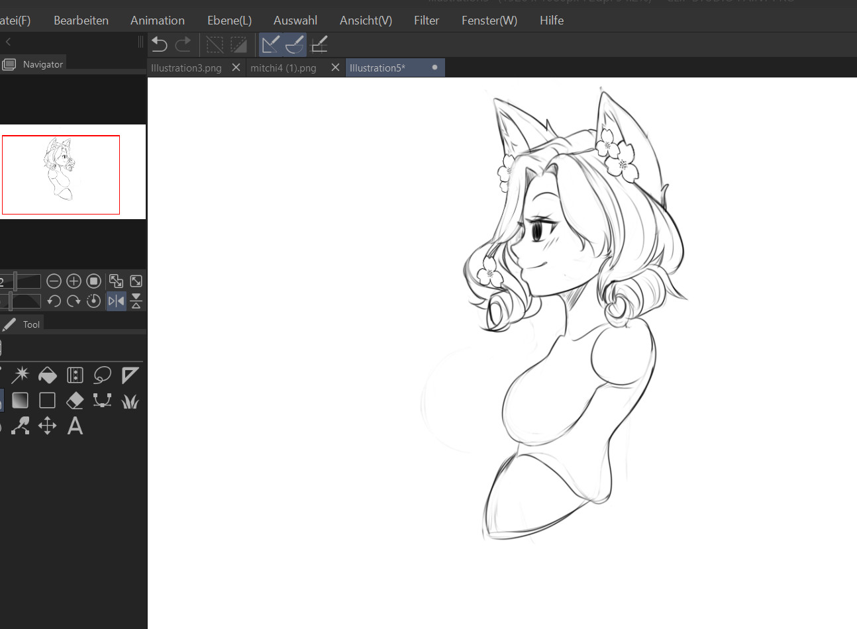Open the Ansicht(V) menu

tap(366, 21)
